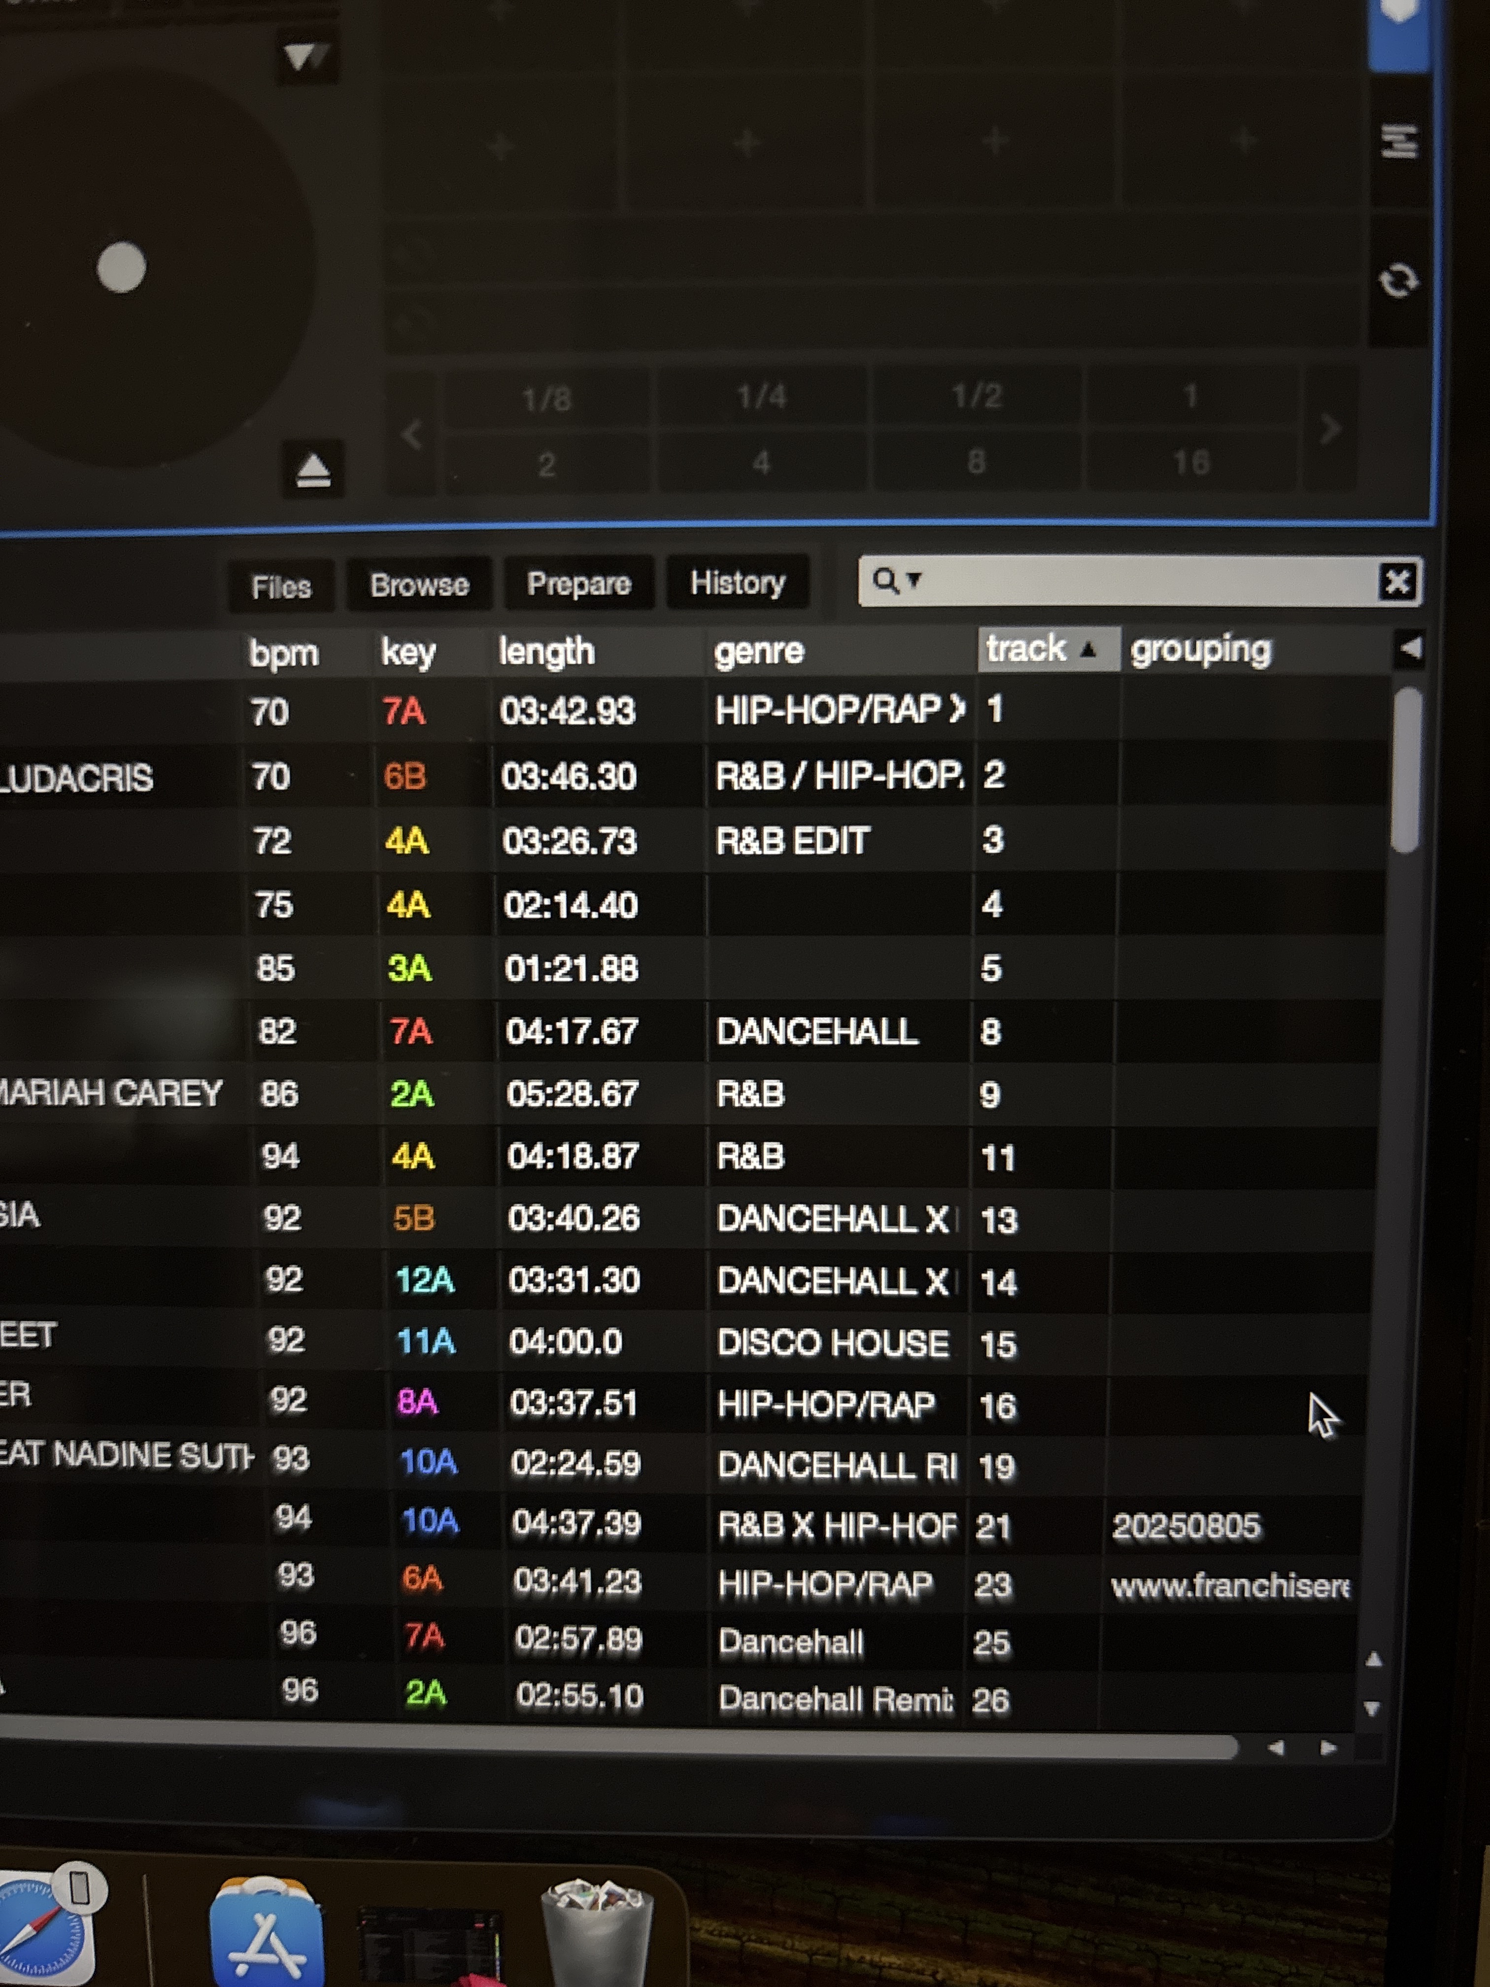This screenshot has width=1490, height=1987.
Task: Shift loop sizes right with arrow
Action: (1330, 429)
